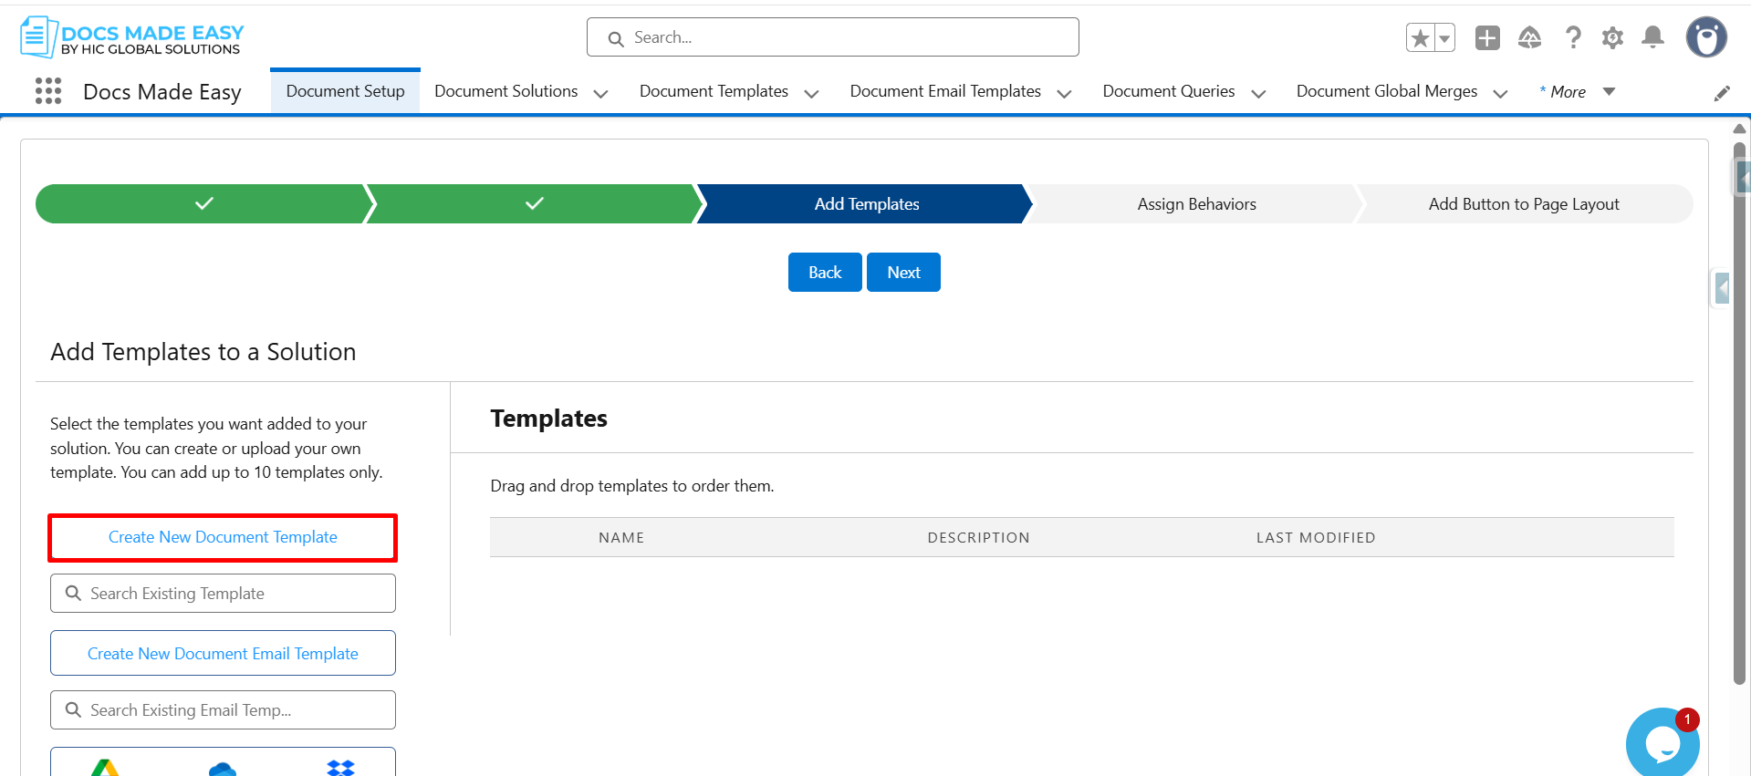Image resolution: width=1751 pixels, height=776 pixels.
Task: Click the LAST MODIFIED column header
Action: coord(1316,537)
